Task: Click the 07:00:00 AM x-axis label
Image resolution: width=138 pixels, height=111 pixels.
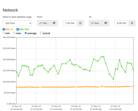Action: coord(17,109)
